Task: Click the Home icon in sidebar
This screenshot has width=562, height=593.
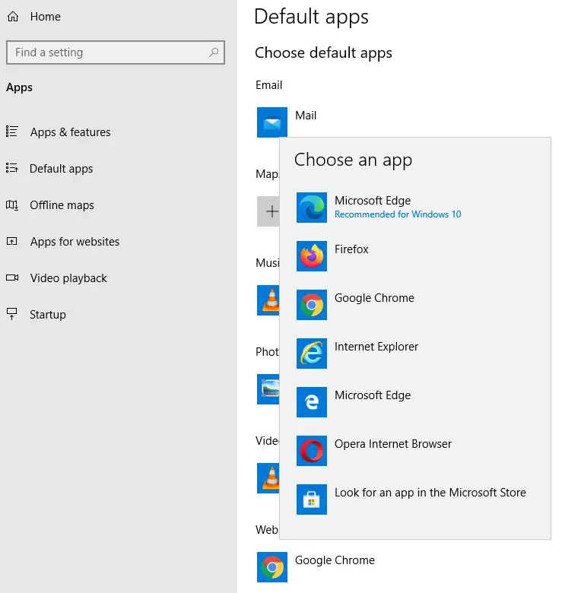Action: [13, 17]
